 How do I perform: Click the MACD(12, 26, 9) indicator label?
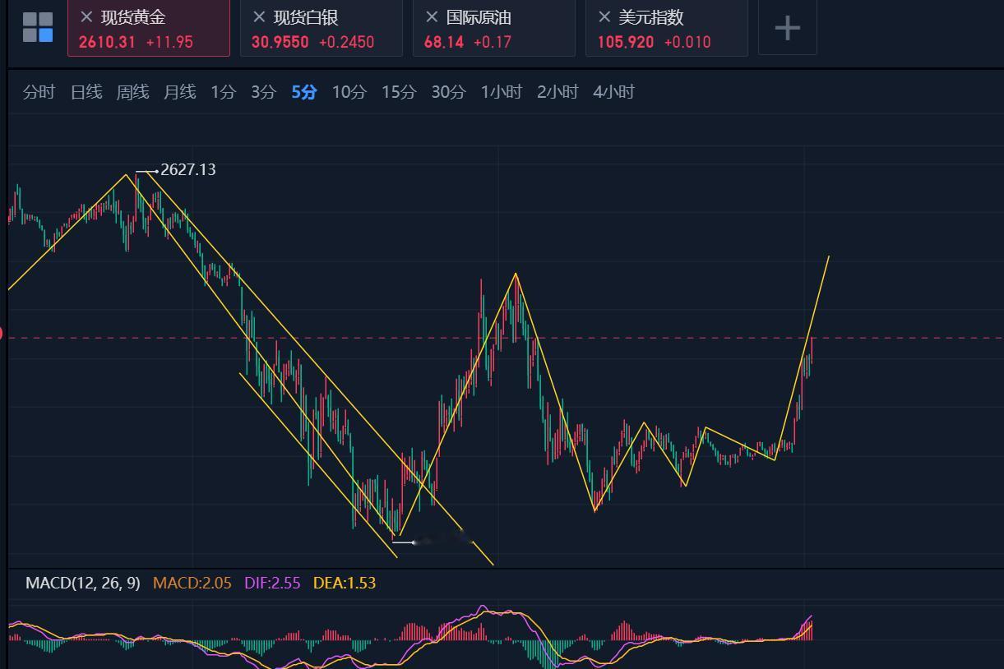coord(83,583)
